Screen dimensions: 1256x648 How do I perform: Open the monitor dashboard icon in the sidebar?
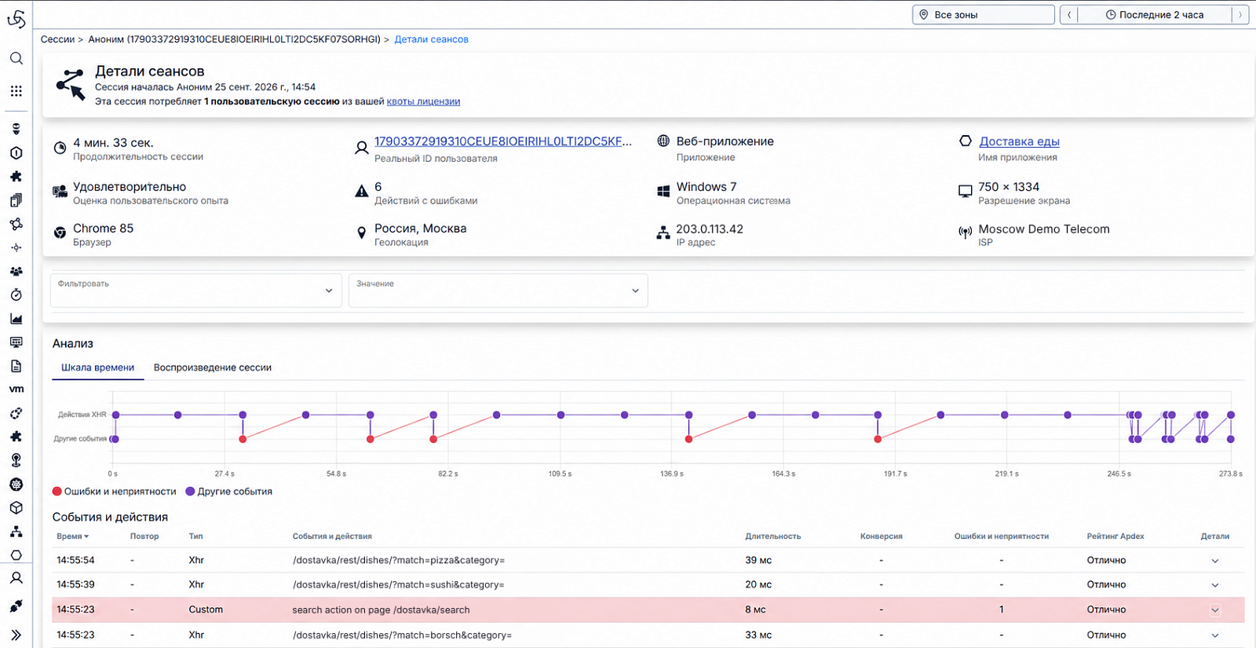click(16, 342)
